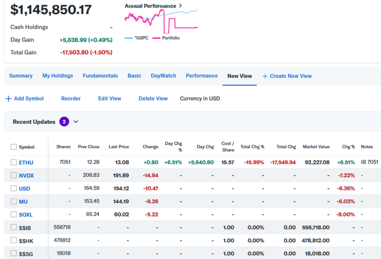Click the plus icon beside Add Symbol
Viewport: 381px width, 259px height.
tap(8, 99)
